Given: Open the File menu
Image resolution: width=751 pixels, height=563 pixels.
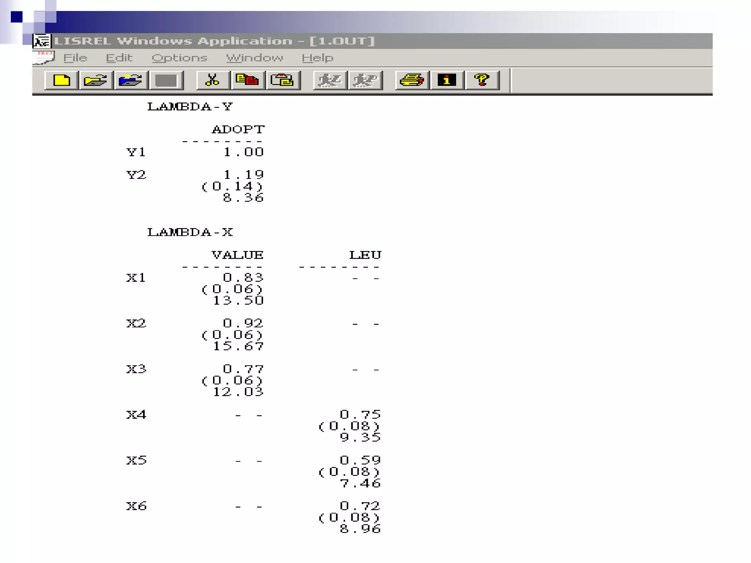Looking at the screenshot, I should coord(75,58).
